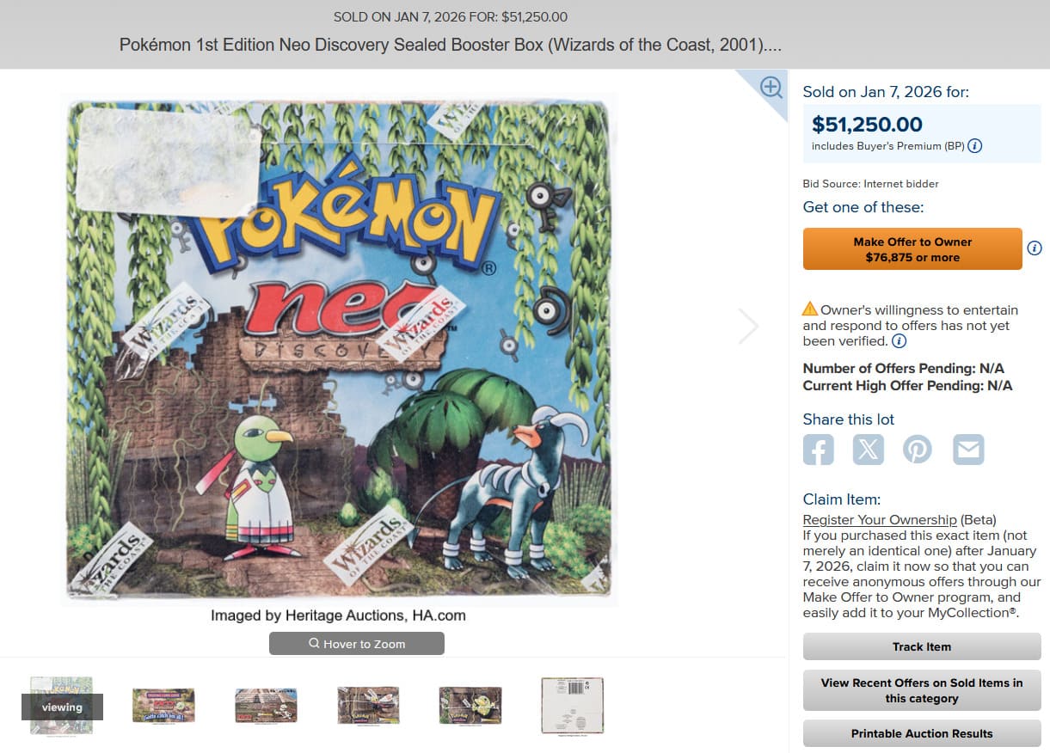Share this lot on Facebook
Viewport: 1050px width, 753px height.
click(x=818, y=450)
